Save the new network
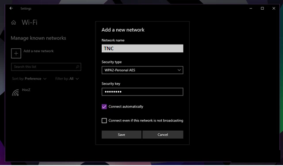 (x=122, y=135)
